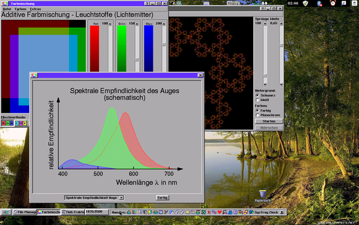This screenshot has height=225, width=359.
Task: Click the Bluetooth icon in system tray
Action: 319,3
